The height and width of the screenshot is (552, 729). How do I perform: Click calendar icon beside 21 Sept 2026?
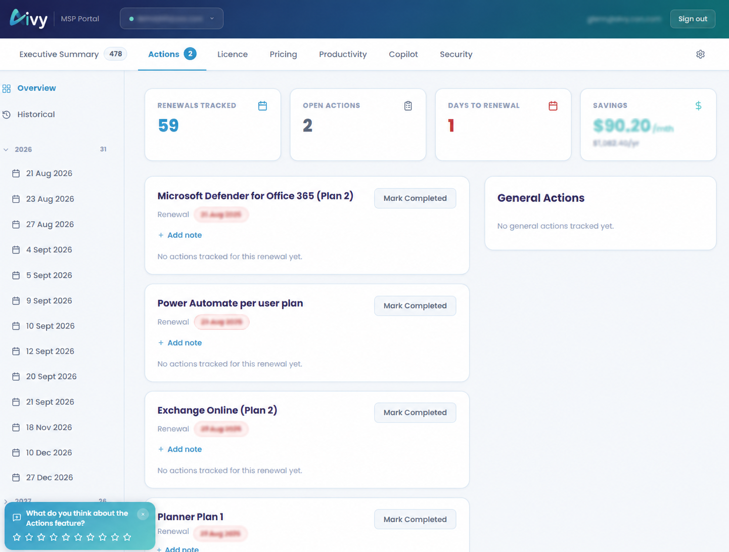(x=16, y=402)
